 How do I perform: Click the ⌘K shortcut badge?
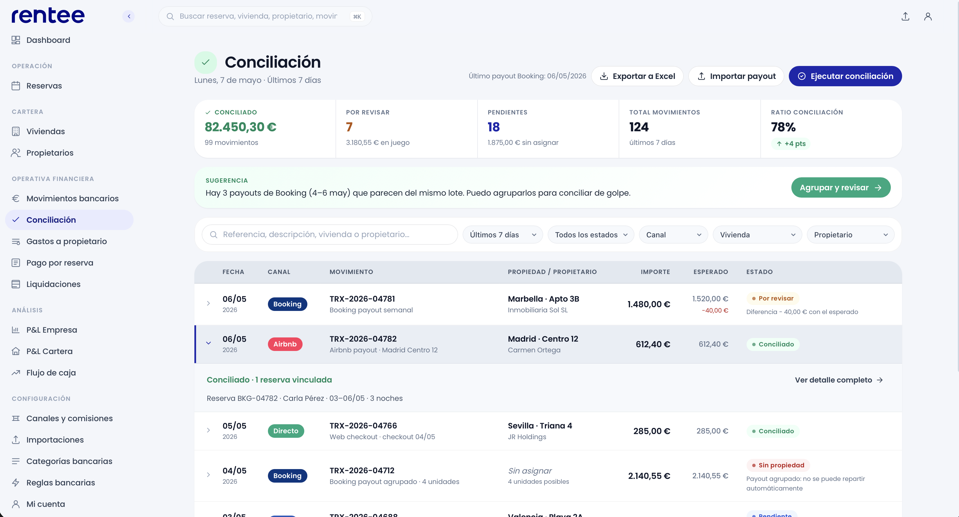[357, 16]
